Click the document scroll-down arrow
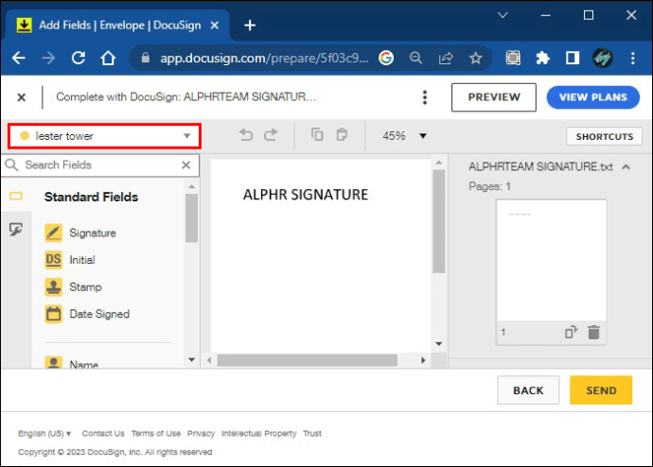This screenshot has width=653, height=467. [x=438, y=344]
